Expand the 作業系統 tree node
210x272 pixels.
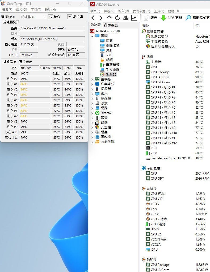92,84
